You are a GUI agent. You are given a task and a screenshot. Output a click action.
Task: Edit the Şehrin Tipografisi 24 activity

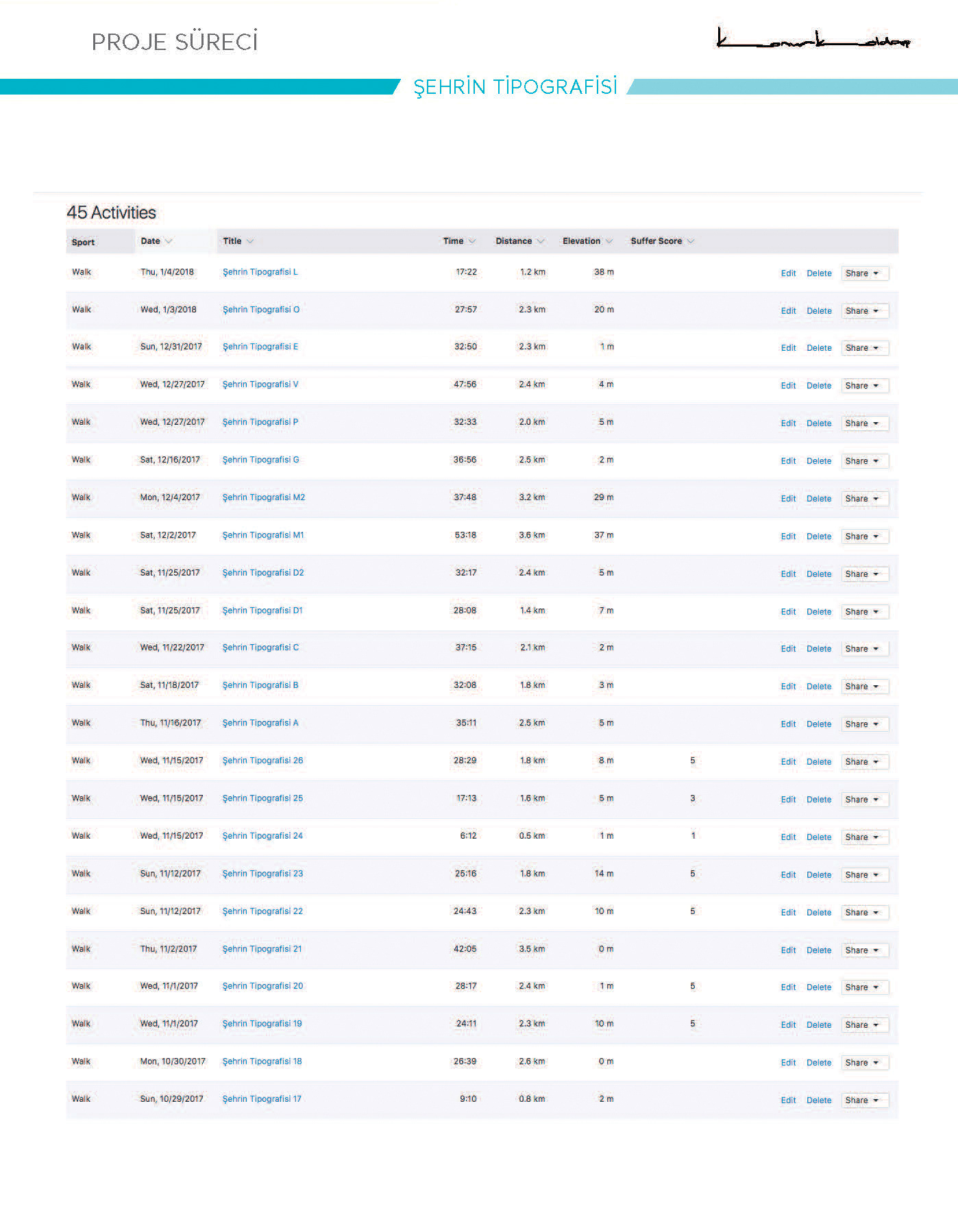788,837
